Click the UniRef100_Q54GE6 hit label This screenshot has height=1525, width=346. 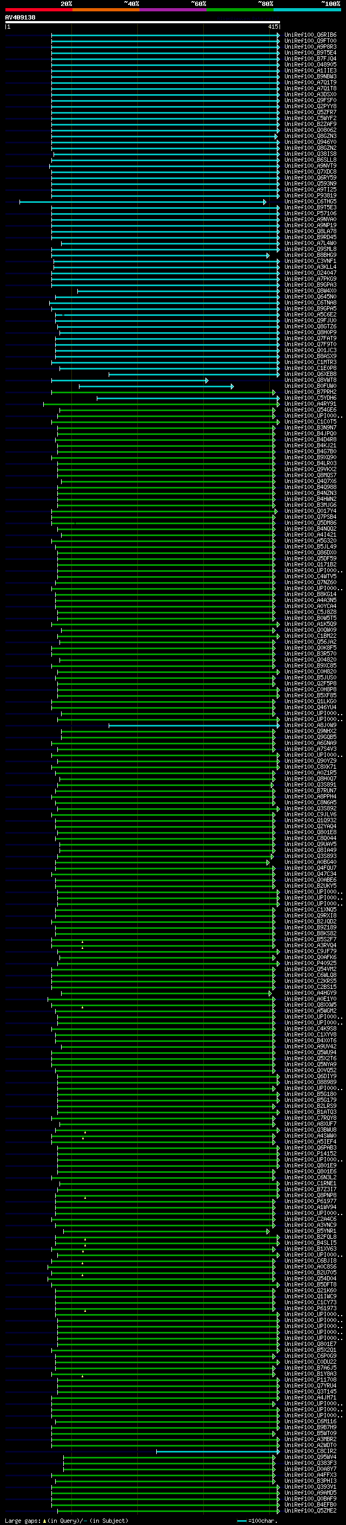point(310,410)
